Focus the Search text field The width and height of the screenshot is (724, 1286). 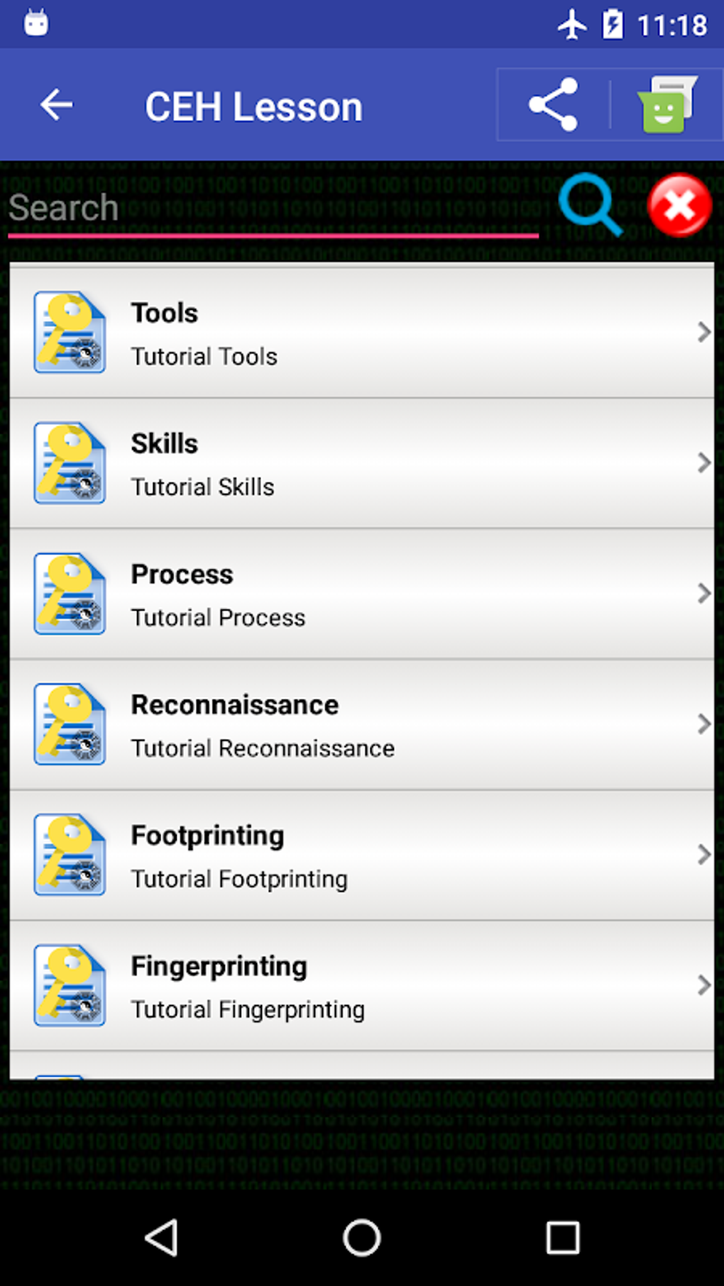(273, 209)
